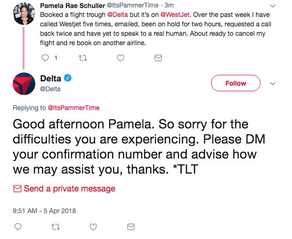Click Delta's verified badge
Screen dimensions: 292x239
tap(67, 78)
